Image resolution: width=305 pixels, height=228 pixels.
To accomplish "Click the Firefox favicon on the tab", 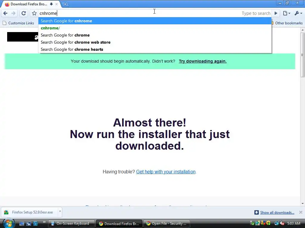I will point(7,4).
